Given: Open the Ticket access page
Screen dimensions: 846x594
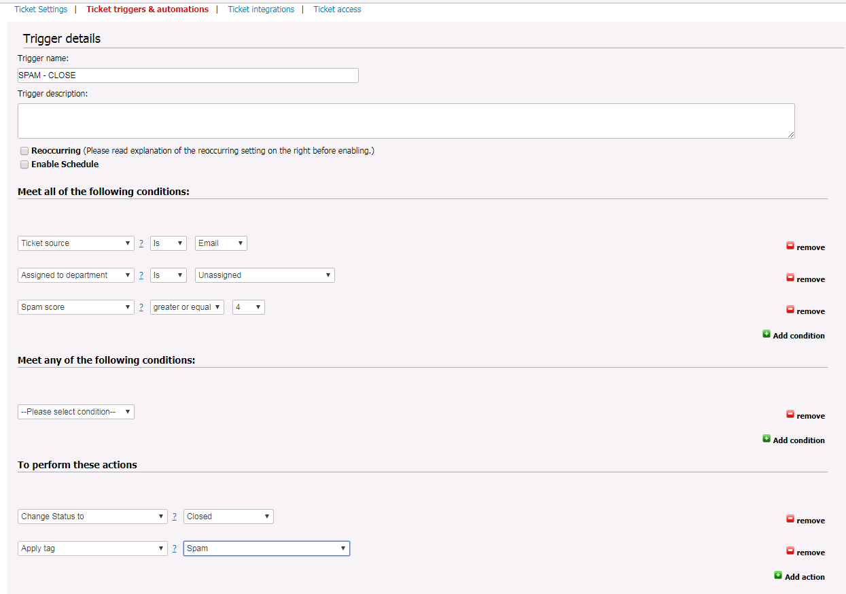Looking at the screenshot, I should tap(337, 9).
